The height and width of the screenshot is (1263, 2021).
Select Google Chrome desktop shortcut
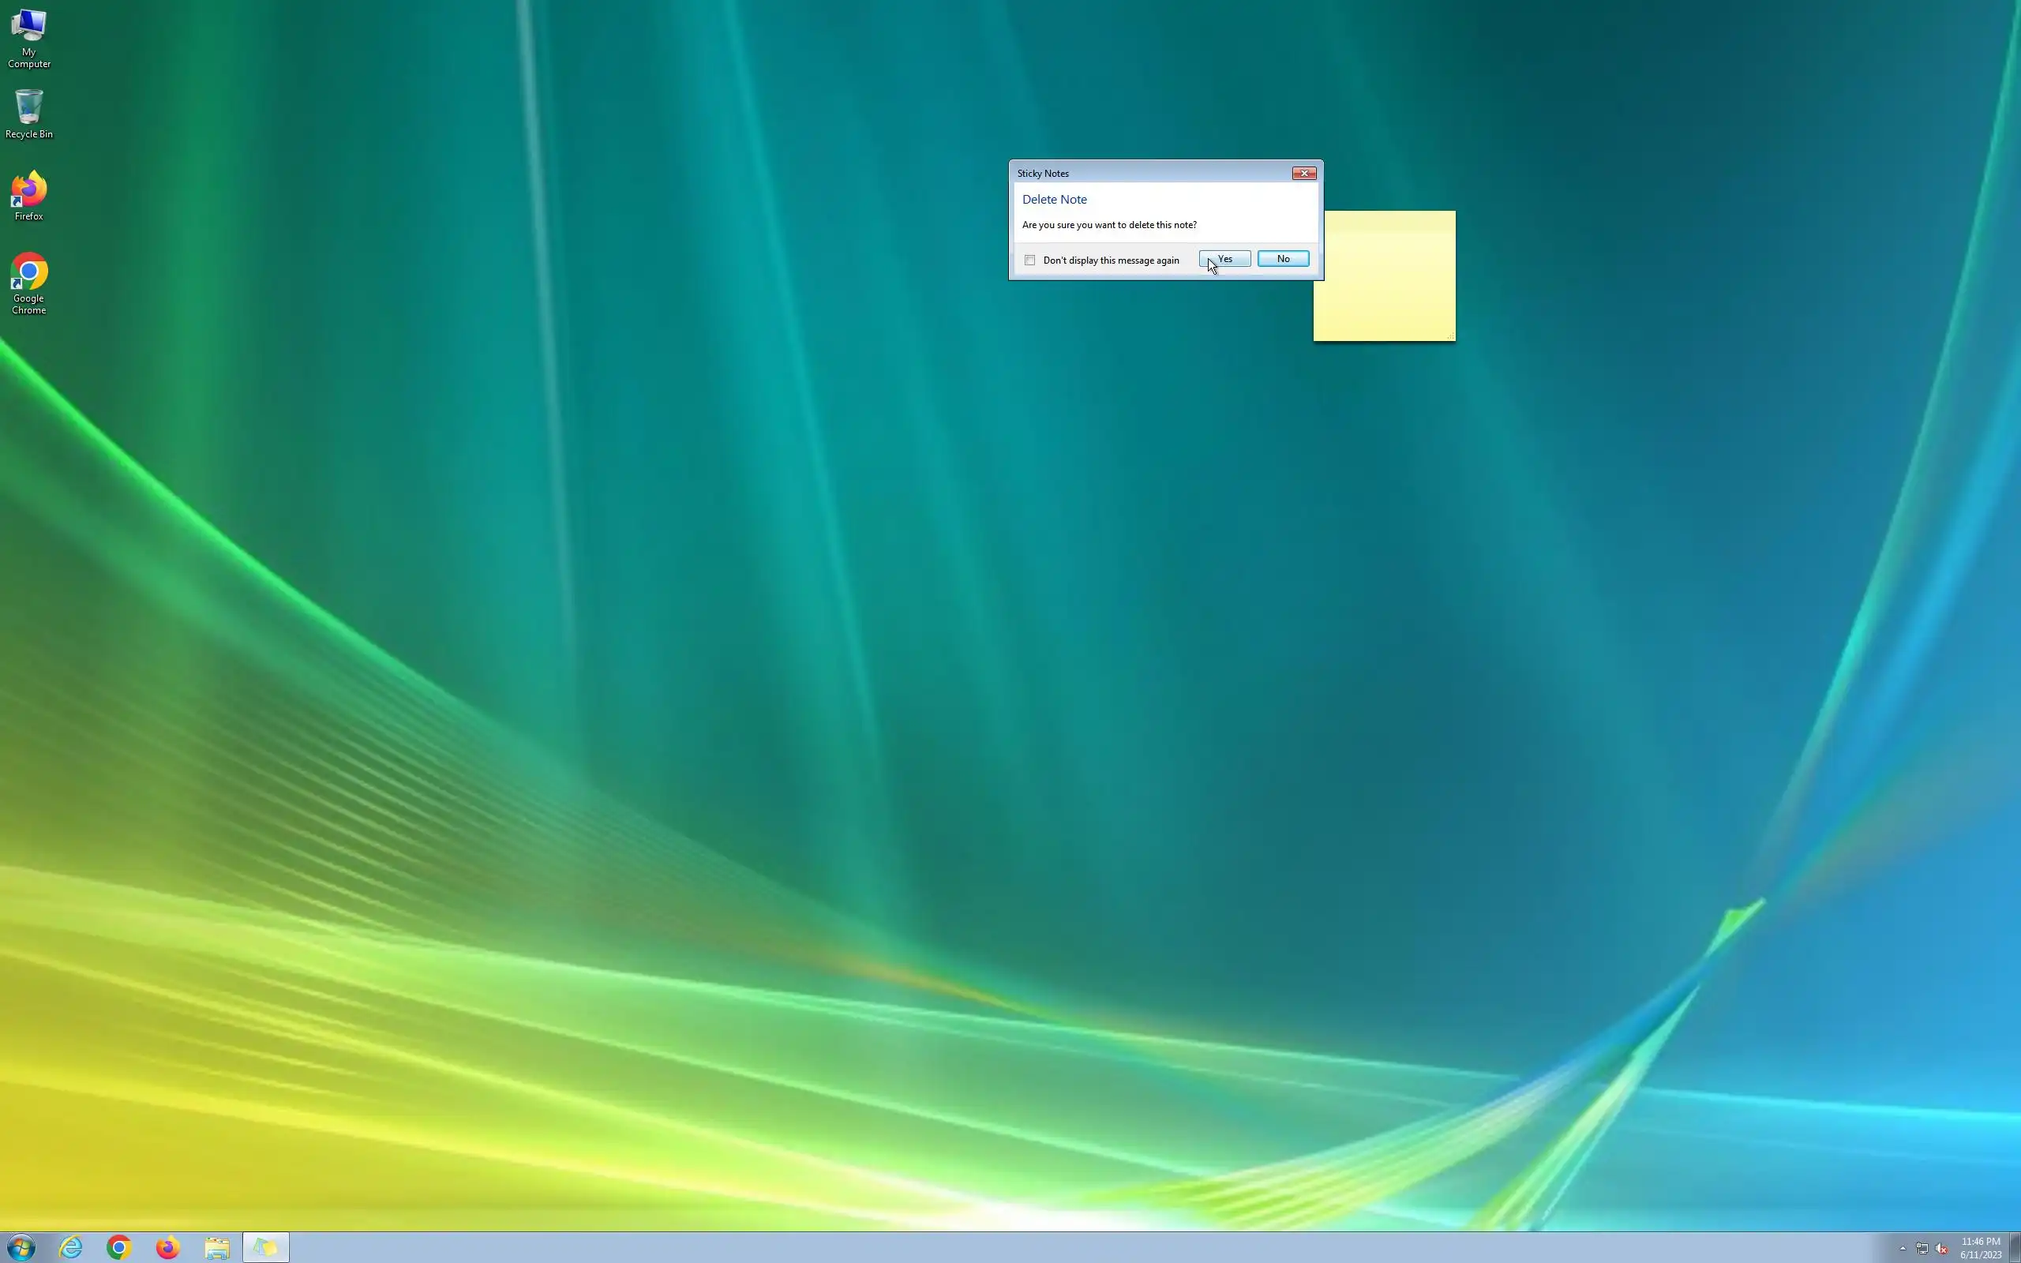[x=29, y=283]
